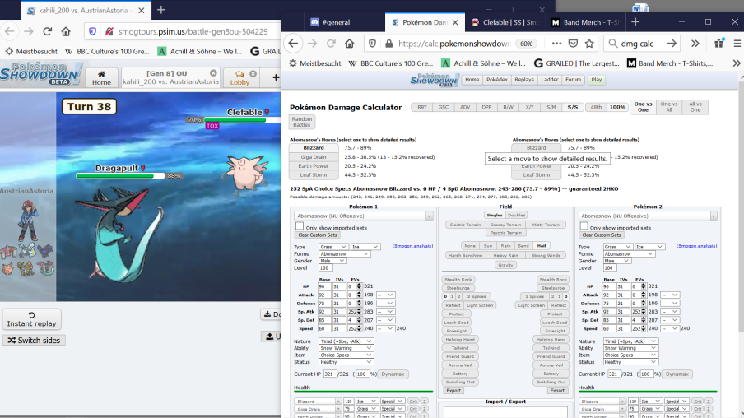Open Pokémon 1 set selector dropdown

click(x=364, y=216)
